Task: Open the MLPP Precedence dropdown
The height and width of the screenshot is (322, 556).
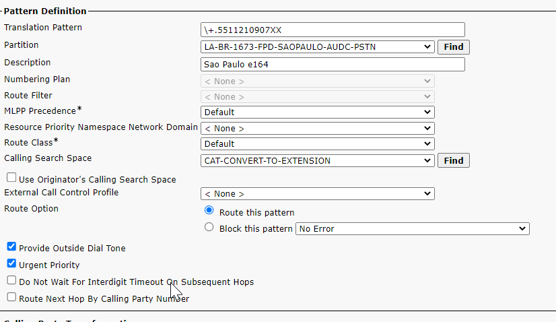Action: tap(318, 112)
